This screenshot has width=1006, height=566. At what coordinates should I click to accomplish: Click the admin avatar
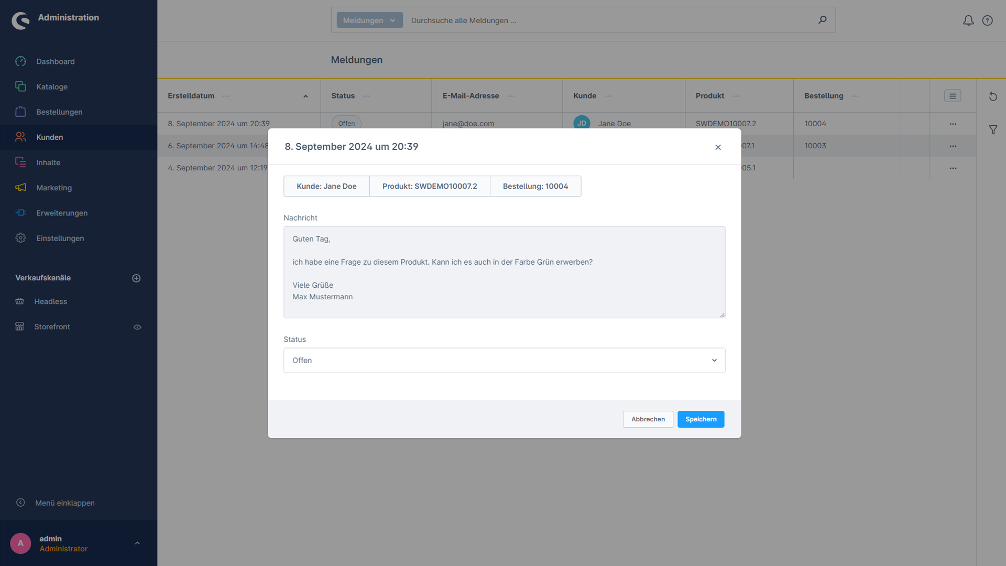(20, 543)
